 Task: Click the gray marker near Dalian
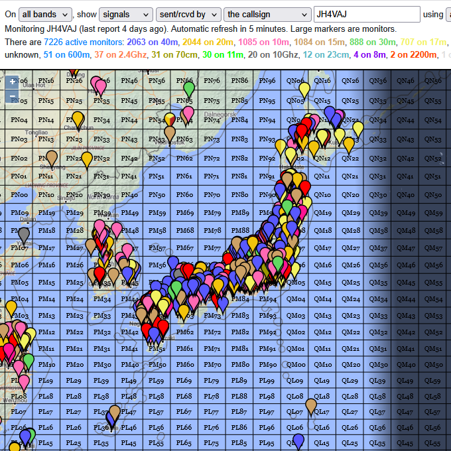pyautogui.click(x=25, y=235)
